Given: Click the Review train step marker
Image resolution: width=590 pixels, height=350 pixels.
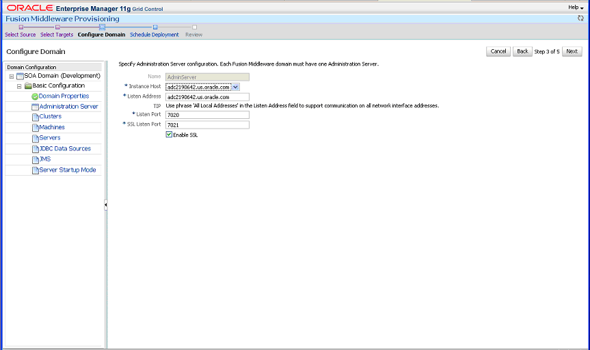Looking at the screenshot, I should click(x=195, y=27).
